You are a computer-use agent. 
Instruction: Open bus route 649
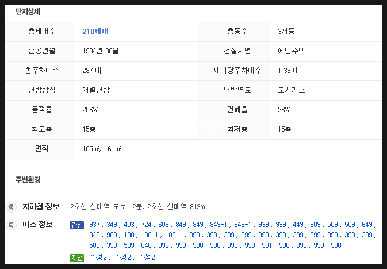(x=367, y=225)
